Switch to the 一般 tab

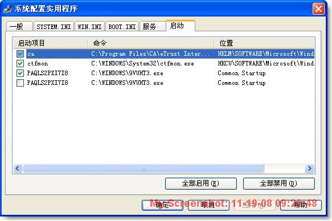click(x=19, y=26)
